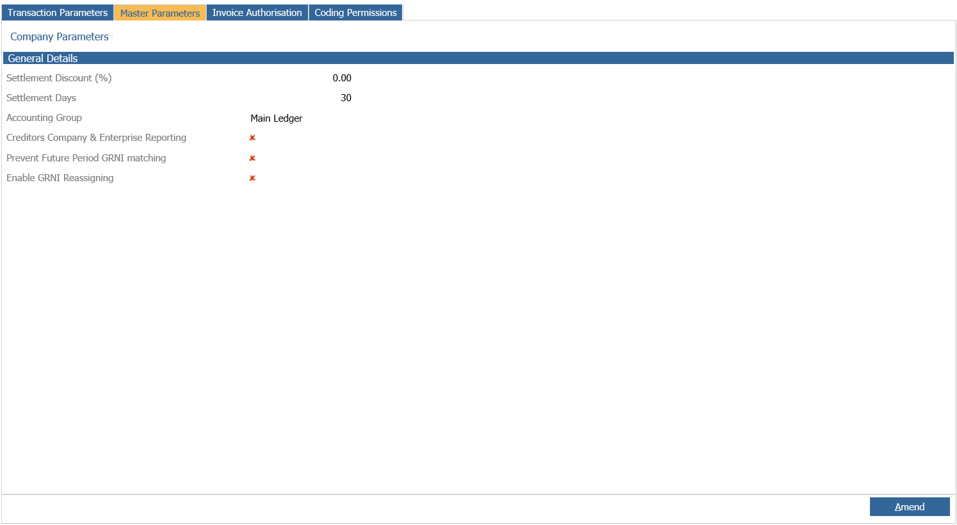The image size is (957, 525).
Task: Select the Settlement Discount value 0.00
Action: pyautogui.click(x=342, y=78)
